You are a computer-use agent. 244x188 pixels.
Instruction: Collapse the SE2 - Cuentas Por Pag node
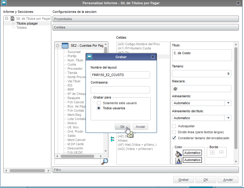point(57,46)
